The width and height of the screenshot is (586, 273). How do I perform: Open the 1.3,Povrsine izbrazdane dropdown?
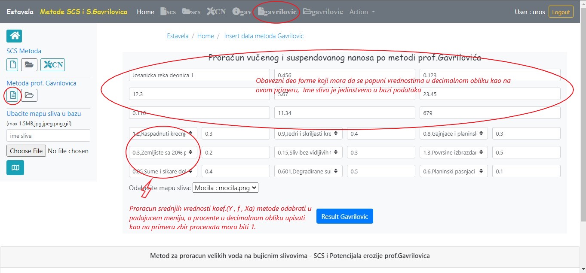point(454,152)
